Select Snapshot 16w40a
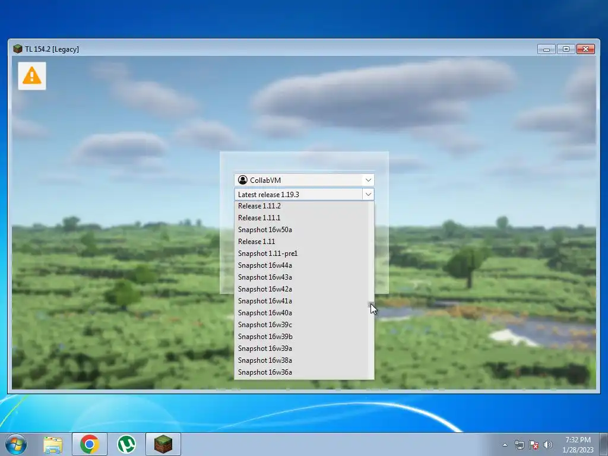 [x=301, y=312]
